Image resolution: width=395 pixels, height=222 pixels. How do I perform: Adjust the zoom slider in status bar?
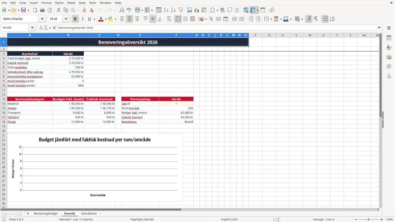point(369,219)
